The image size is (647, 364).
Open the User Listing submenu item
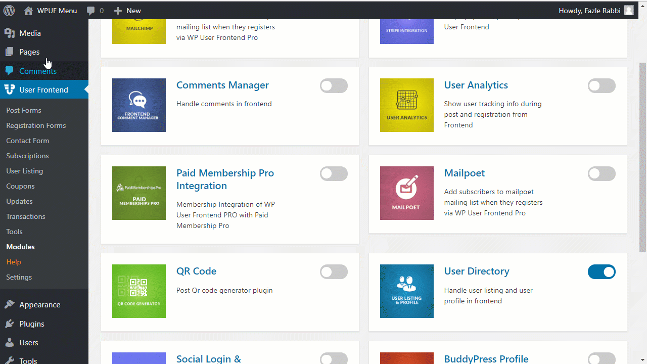24,171
